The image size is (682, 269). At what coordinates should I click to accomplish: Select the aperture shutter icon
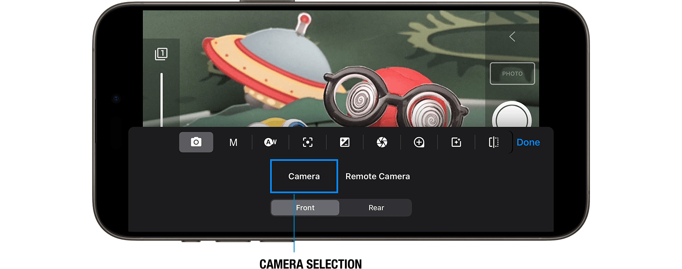pos(382,142)
